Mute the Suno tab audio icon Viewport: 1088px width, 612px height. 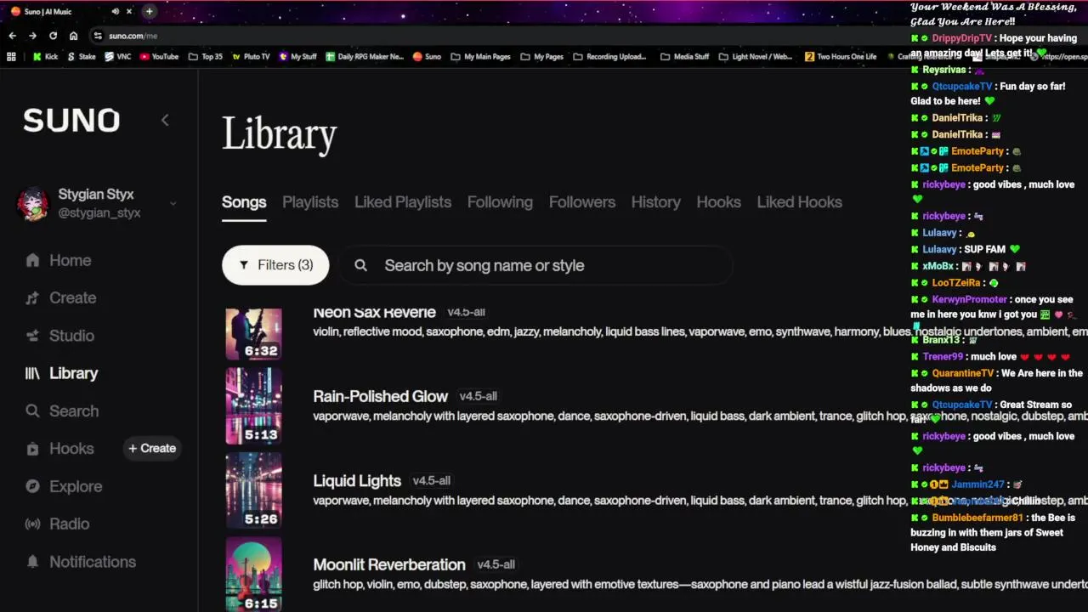pyautogui.click(x=115, y=11)
